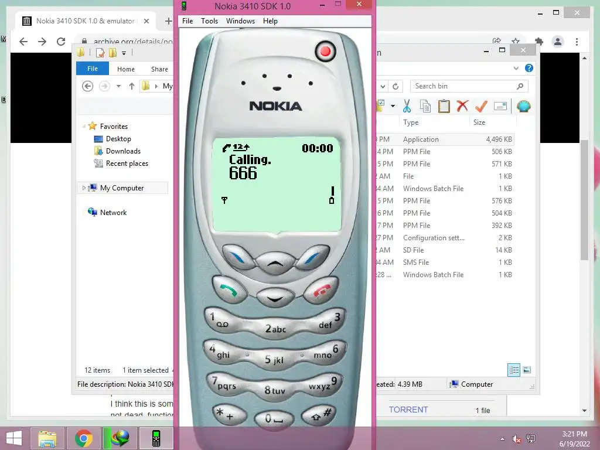Select Desktop in Favorites
The height and width of the screenshot is (450, 600).
(118, 139)
